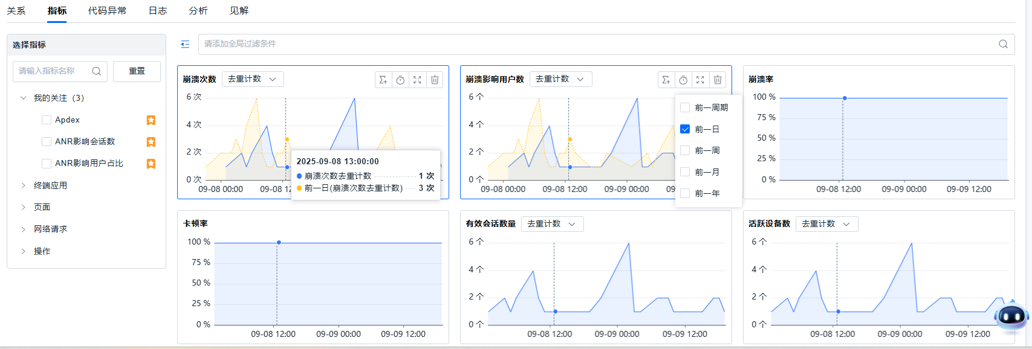This screenshot has width=1032, height=349.
Task: Open 去重计数 dropdown on 崩溃次数 chart
Action: pos(252,79)
